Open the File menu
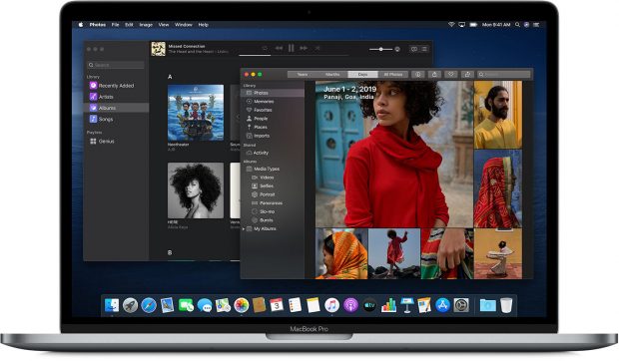 pos(115,25)
